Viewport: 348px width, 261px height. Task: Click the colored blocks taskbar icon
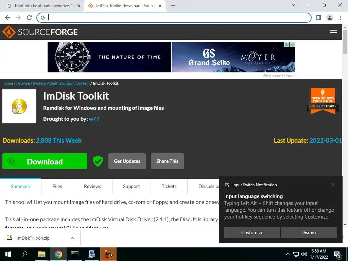(108, 254)
